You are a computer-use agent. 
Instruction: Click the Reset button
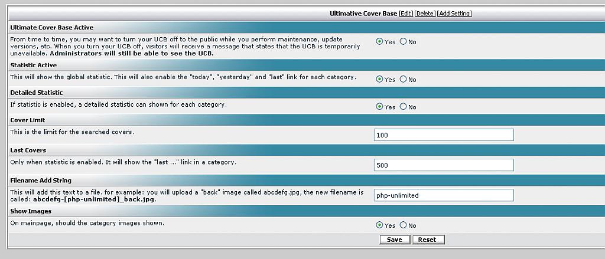[427, 240]
